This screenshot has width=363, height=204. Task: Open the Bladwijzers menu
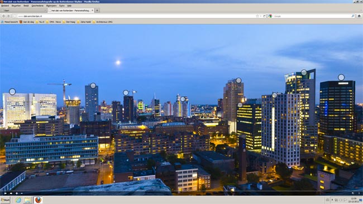pyautogui.click(x=51, y=6)
